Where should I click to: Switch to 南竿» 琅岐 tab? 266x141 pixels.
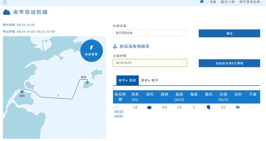[127, 81]
